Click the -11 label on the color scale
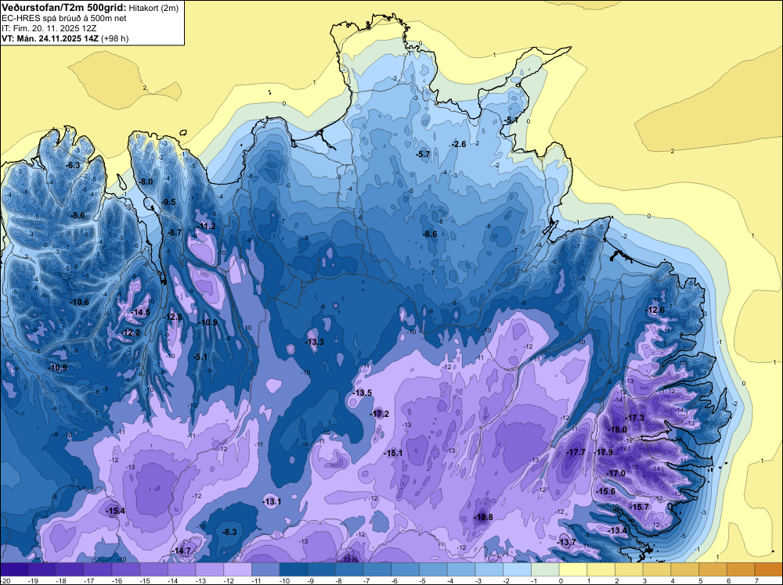 (257, 580)
